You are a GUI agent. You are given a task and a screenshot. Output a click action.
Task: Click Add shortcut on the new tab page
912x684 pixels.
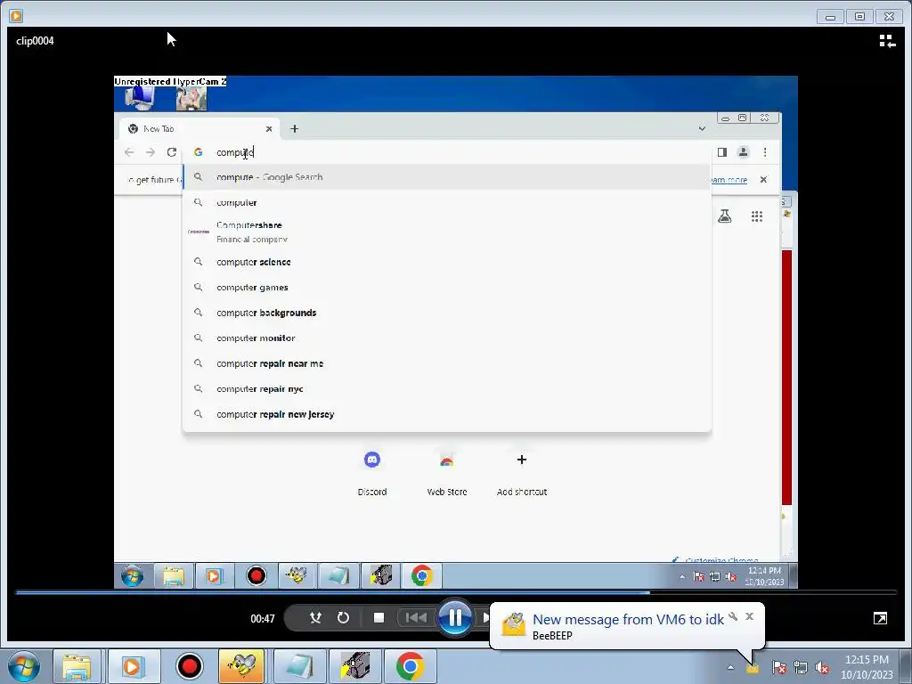(522, 474)
